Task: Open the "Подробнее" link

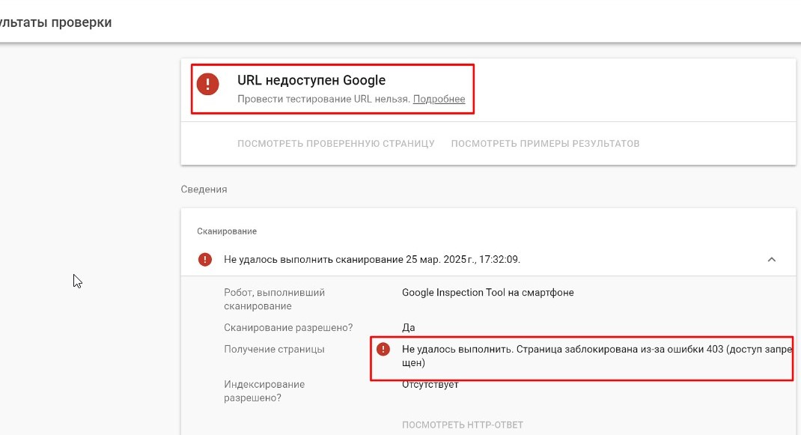Action: tap(439, 99)
